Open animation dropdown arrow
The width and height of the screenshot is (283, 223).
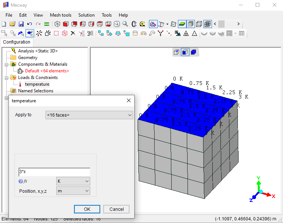(x=235, y=33)
